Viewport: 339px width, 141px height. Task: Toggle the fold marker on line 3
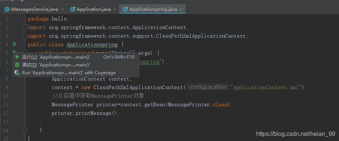point(25,35)
